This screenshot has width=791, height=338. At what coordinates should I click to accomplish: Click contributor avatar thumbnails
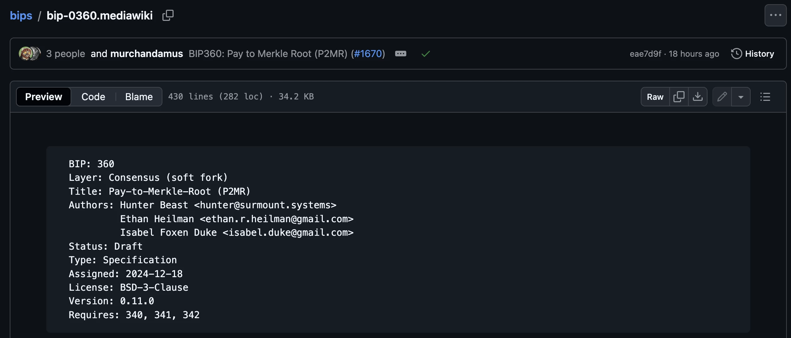point(30,54)
